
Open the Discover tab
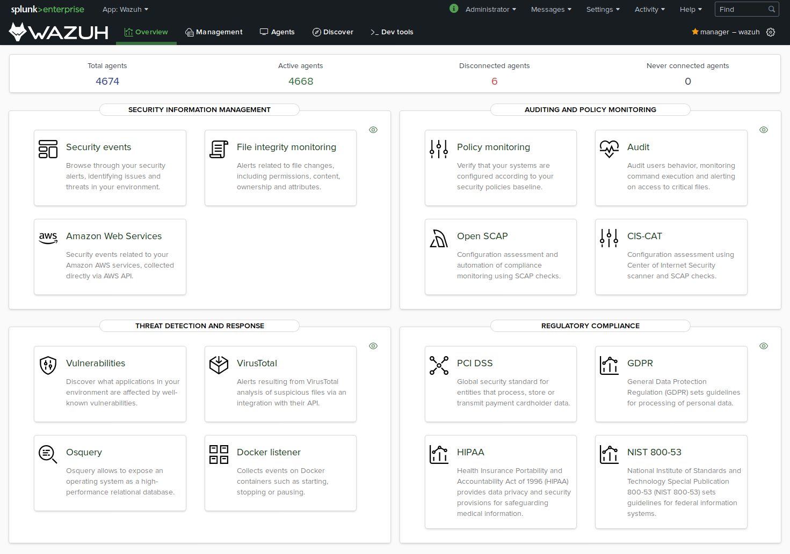pyautogui.click(x=333, y=32)
